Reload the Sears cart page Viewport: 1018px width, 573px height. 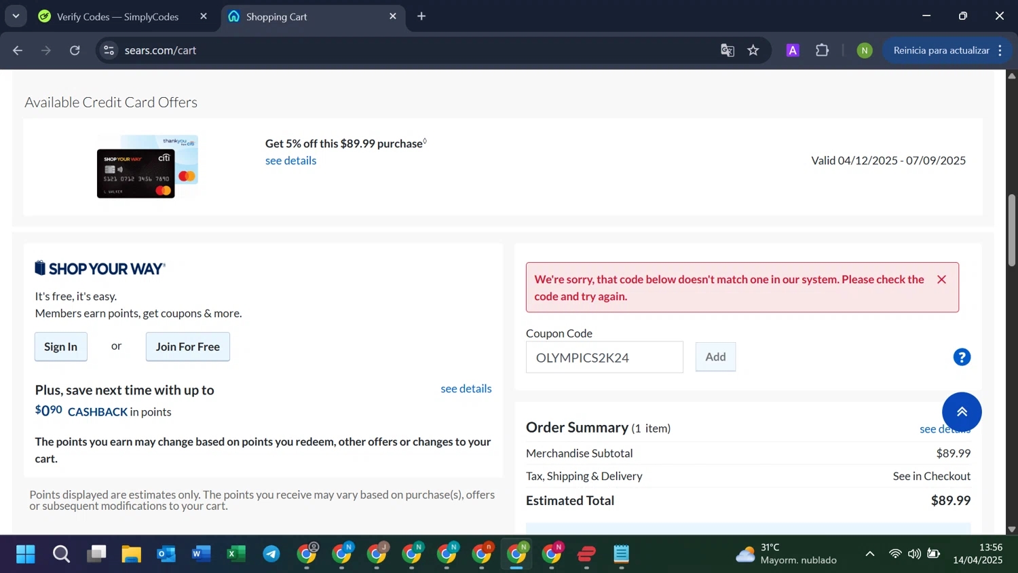[75, 50]
